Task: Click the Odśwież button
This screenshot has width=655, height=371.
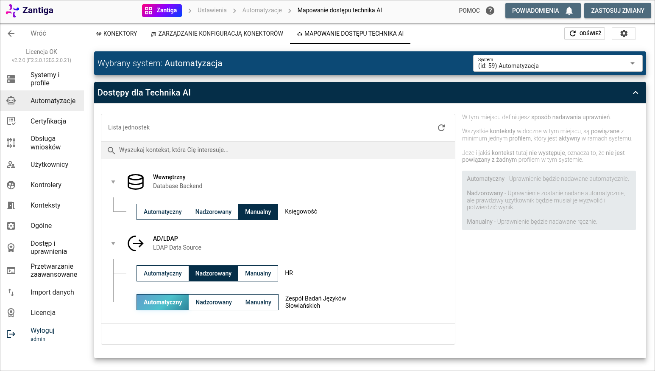Action: tap(585, 34)
